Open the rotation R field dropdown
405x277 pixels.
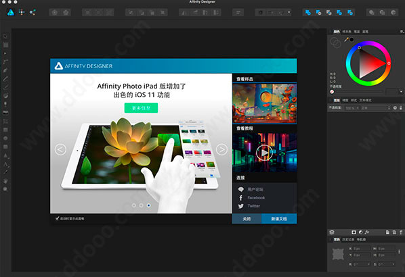[369, 264]
